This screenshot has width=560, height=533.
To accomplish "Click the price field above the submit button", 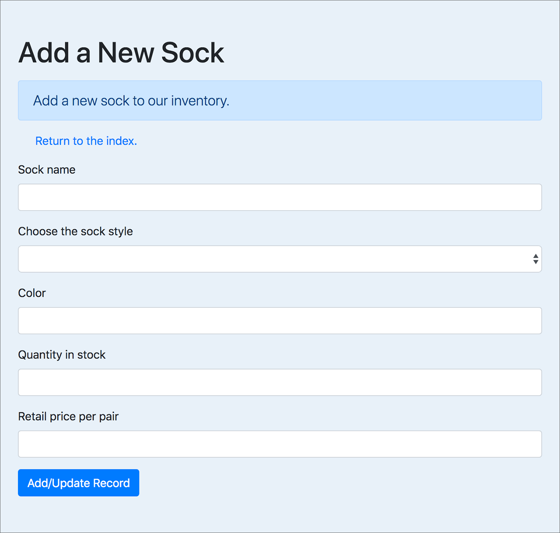I will tap(279, 444).
